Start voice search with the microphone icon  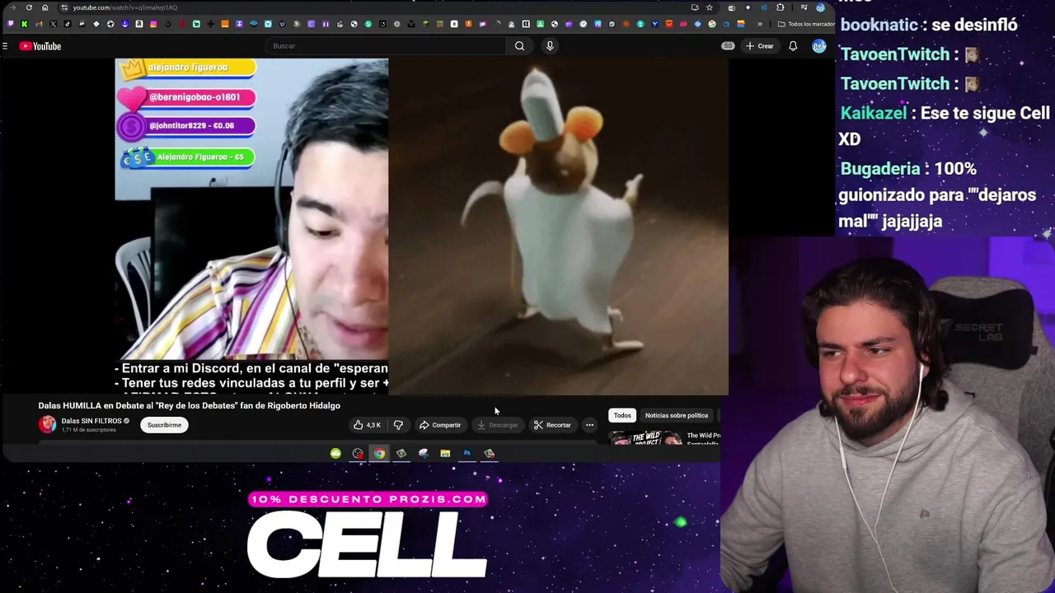[x=550, y=46]
